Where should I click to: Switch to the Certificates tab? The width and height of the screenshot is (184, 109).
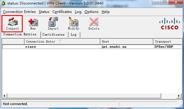point(54,35)
